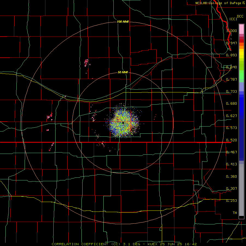Click the 0.787 color scale value
The height and width of the screenshot is (246, 246).
tap(232, 79)
